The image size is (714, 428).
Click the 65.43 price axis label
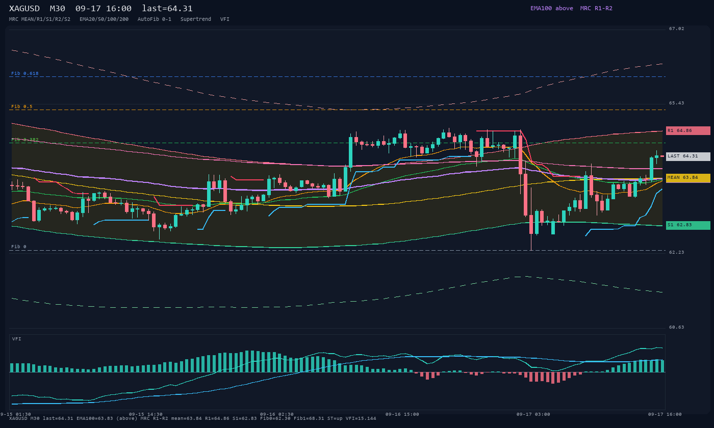tap(677, 103)
